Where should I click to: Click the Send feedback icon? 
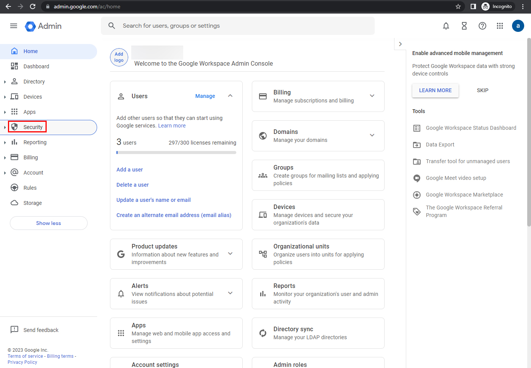(14, 330)
